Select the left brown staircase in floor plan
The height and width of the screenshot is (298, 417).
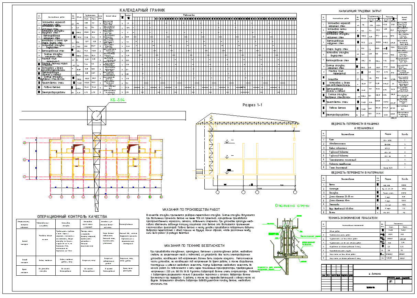(x=78, y=148)
